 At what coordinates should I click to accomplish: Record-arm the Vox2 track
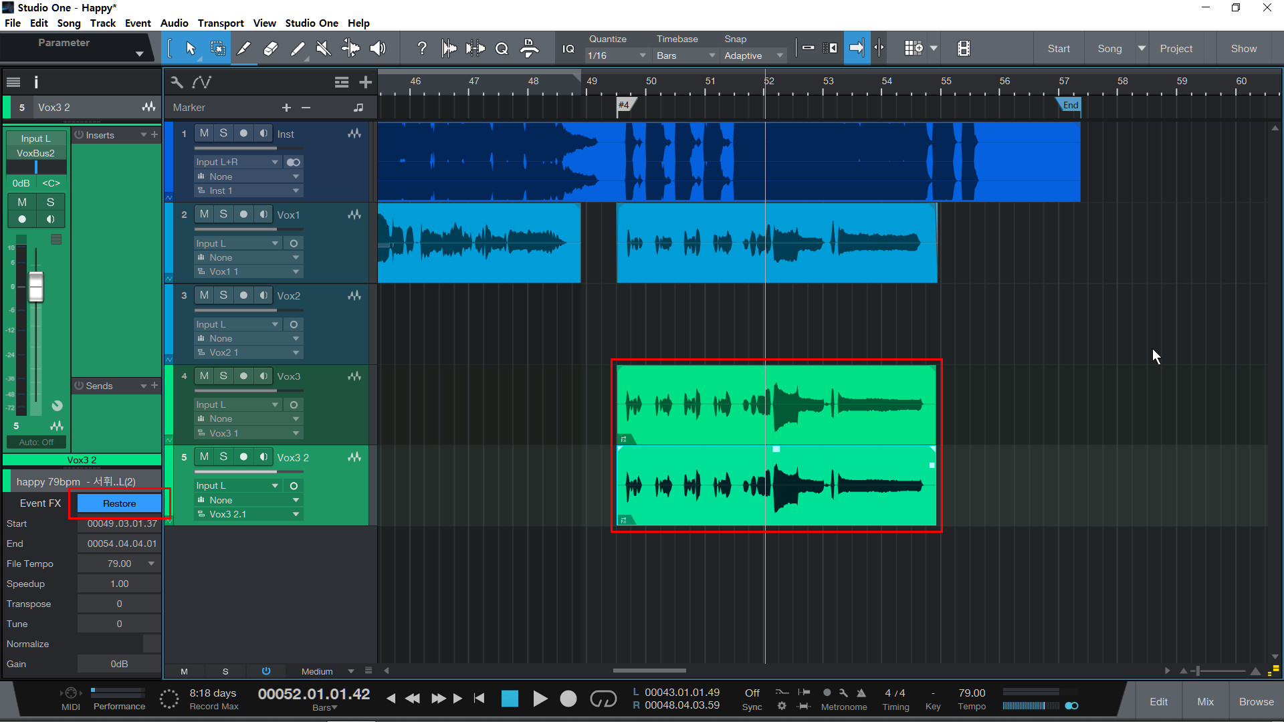pyautogui.click(x=243, y=295)
